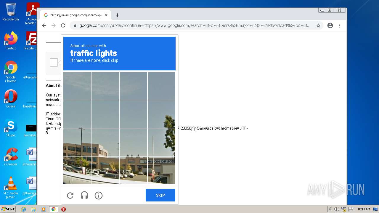Open the VLC media player shortcut

pos(11,188)
